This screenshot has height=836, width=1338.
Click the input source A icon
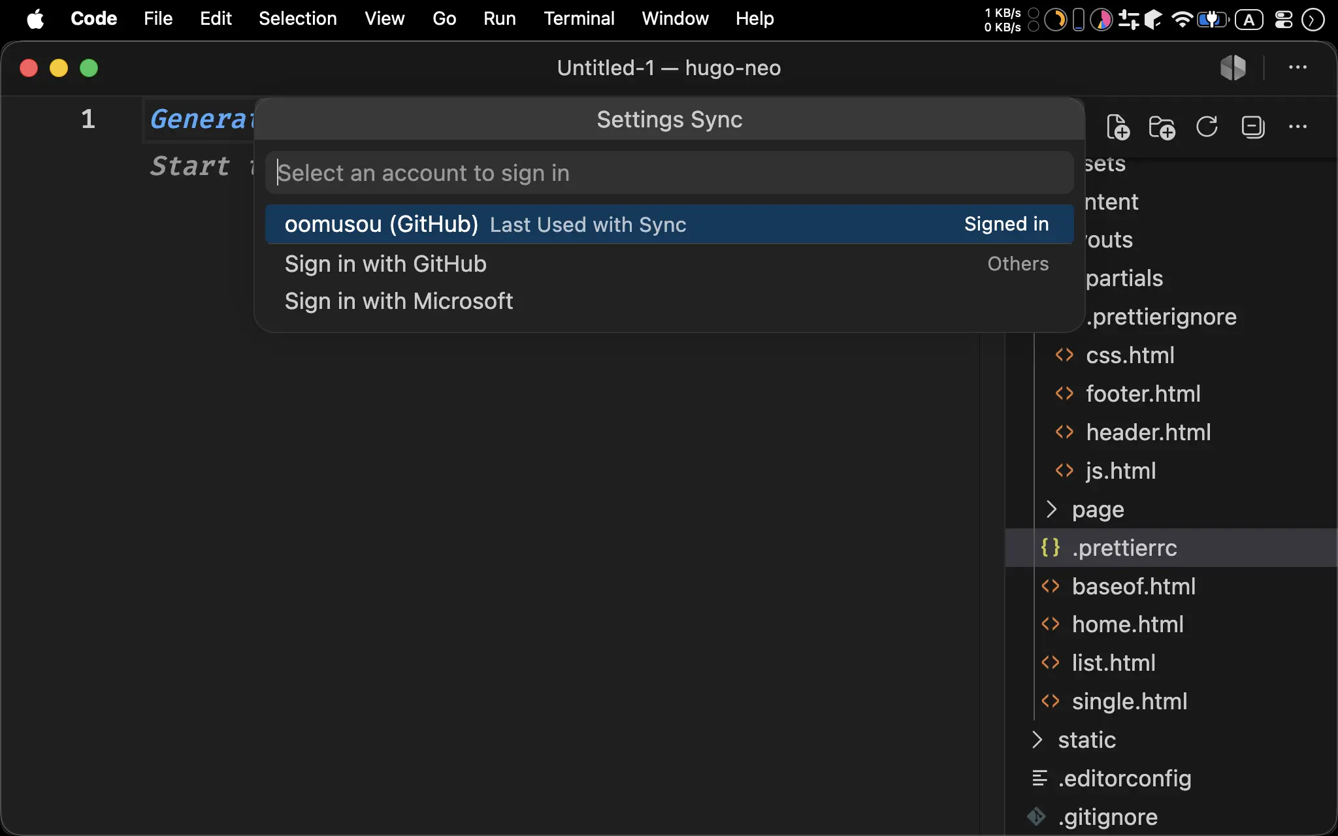coord(1249,20)
